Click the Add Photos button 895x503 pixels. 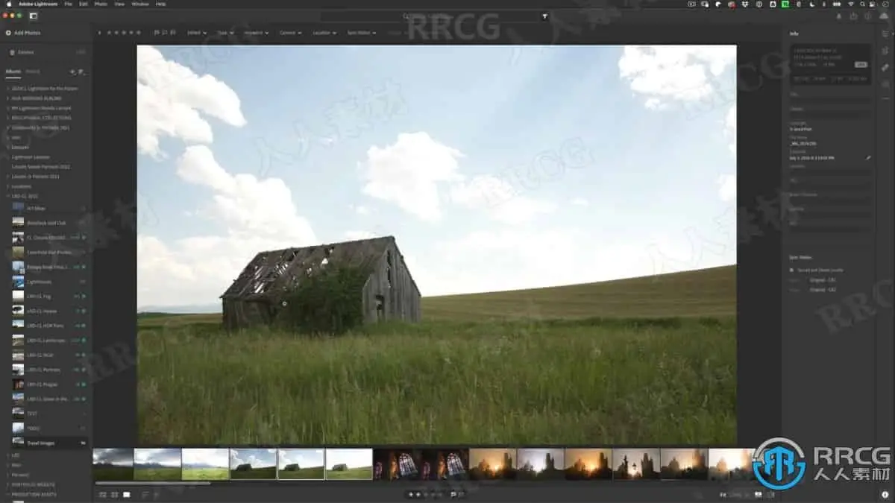pos(23,33)
